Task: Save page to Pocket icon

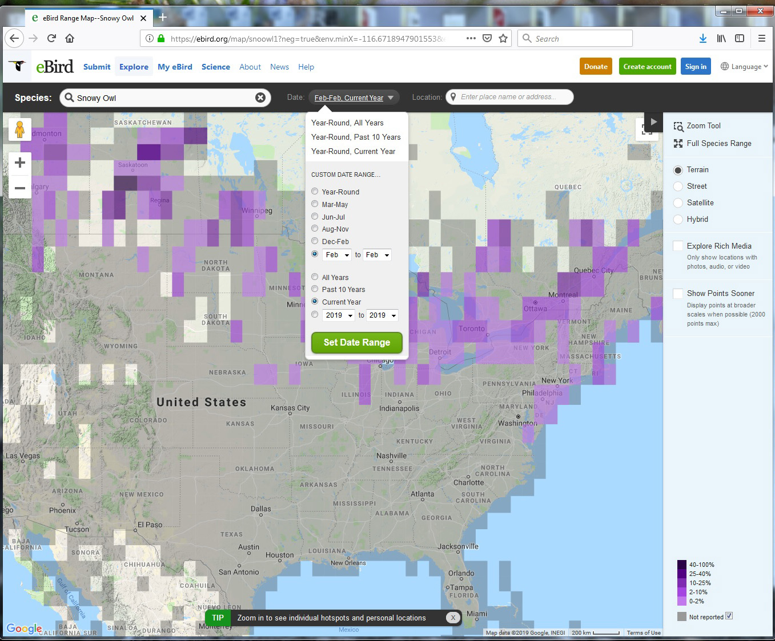Action: pyautogui.click(x=487, y=38)
